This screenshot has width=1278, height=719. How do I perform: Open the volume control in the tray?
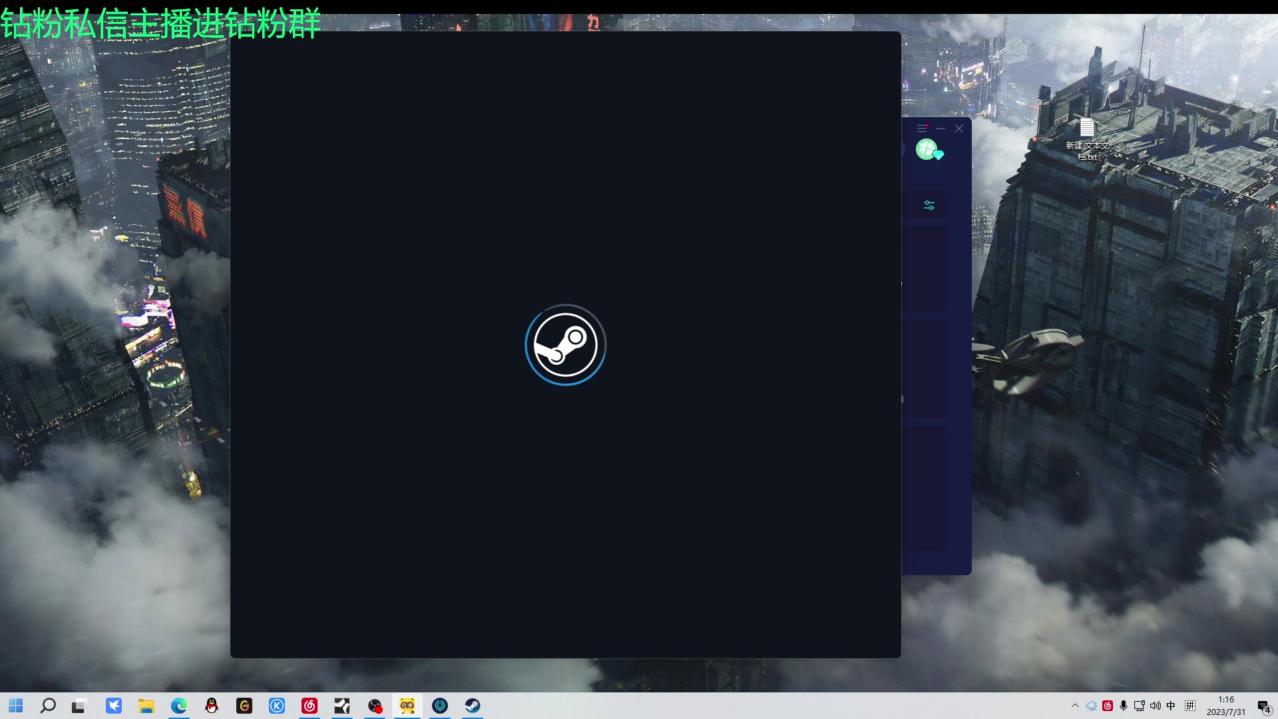1156,706
